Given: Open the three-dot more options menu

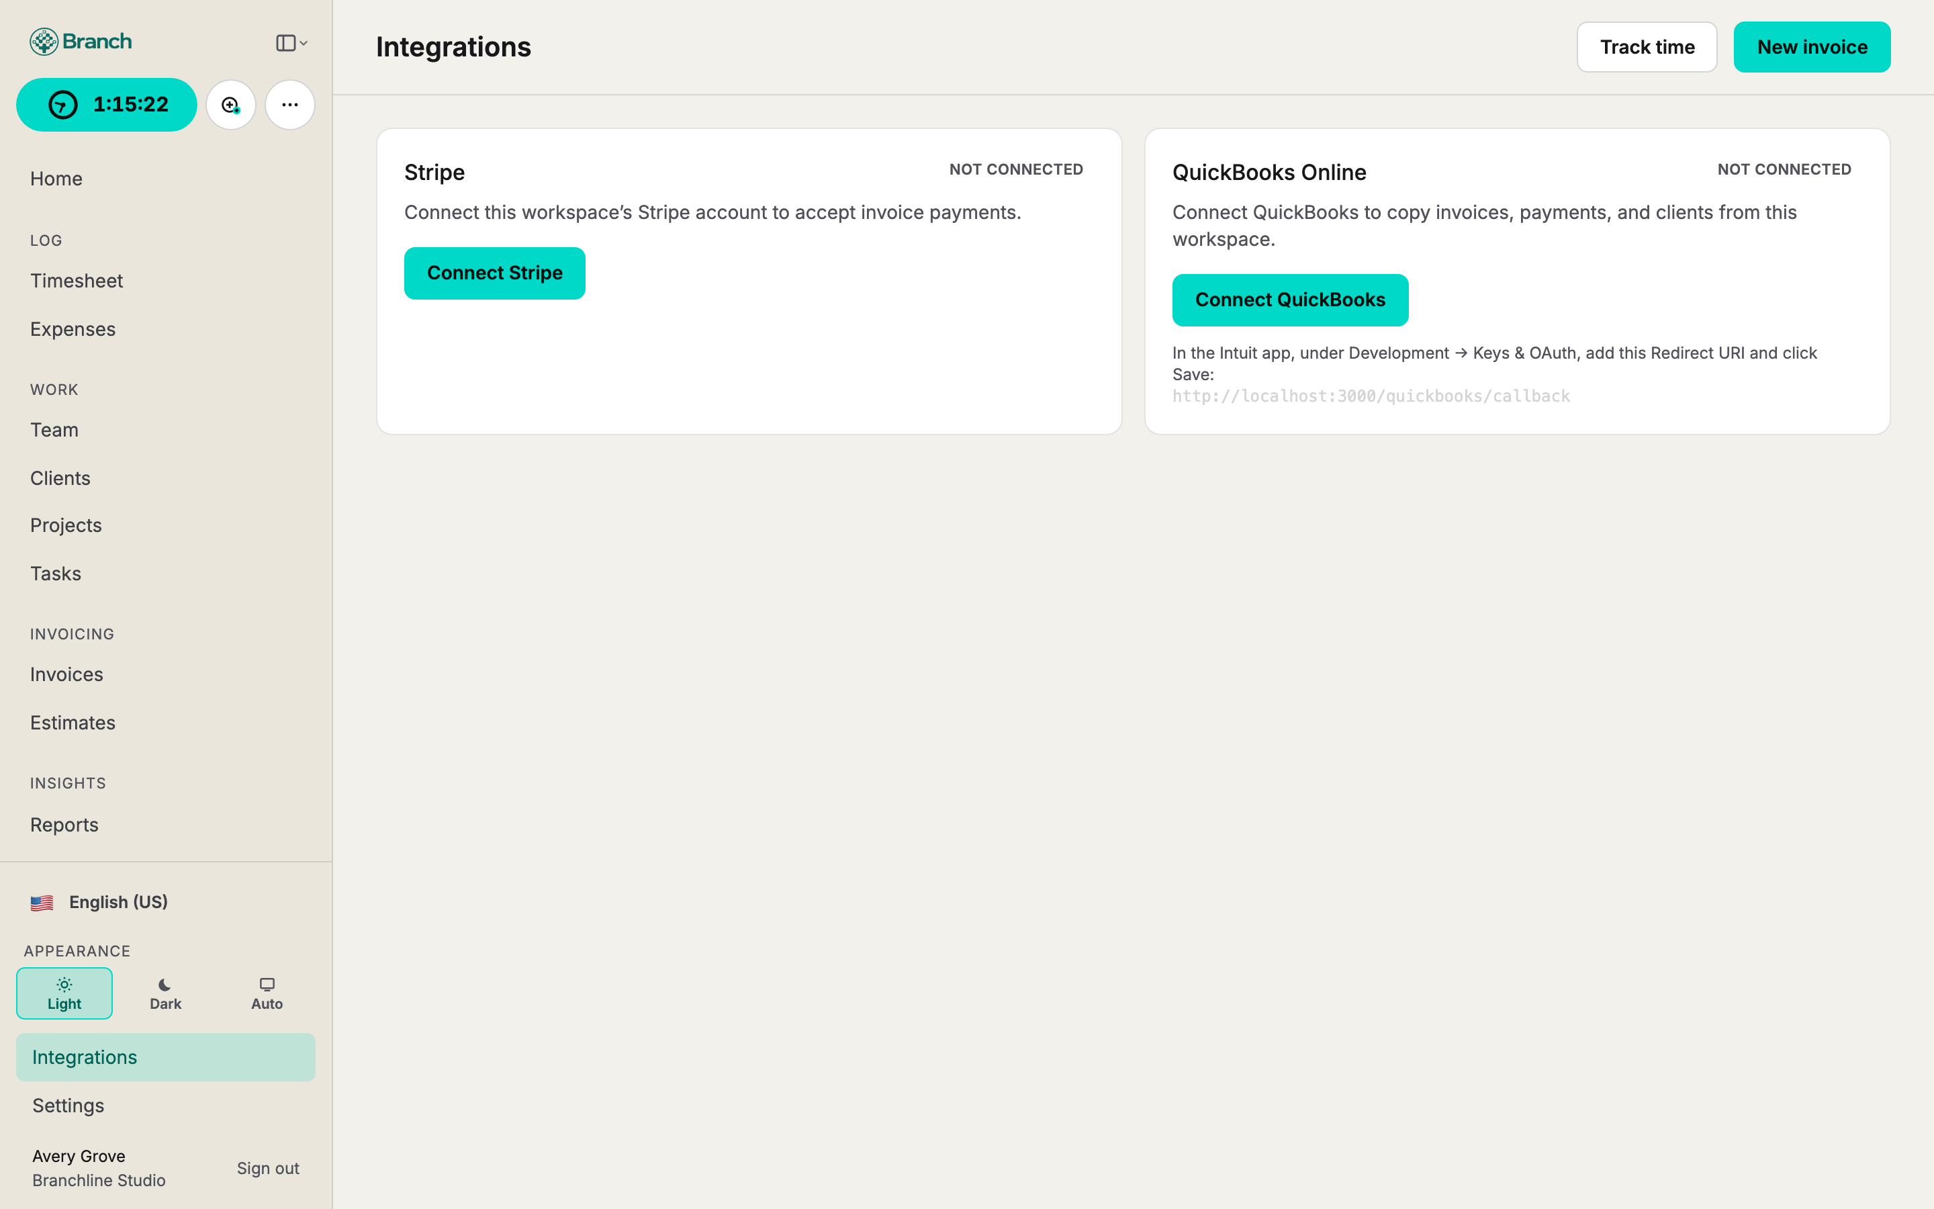Looking at the screenshot, I should 289,105.
